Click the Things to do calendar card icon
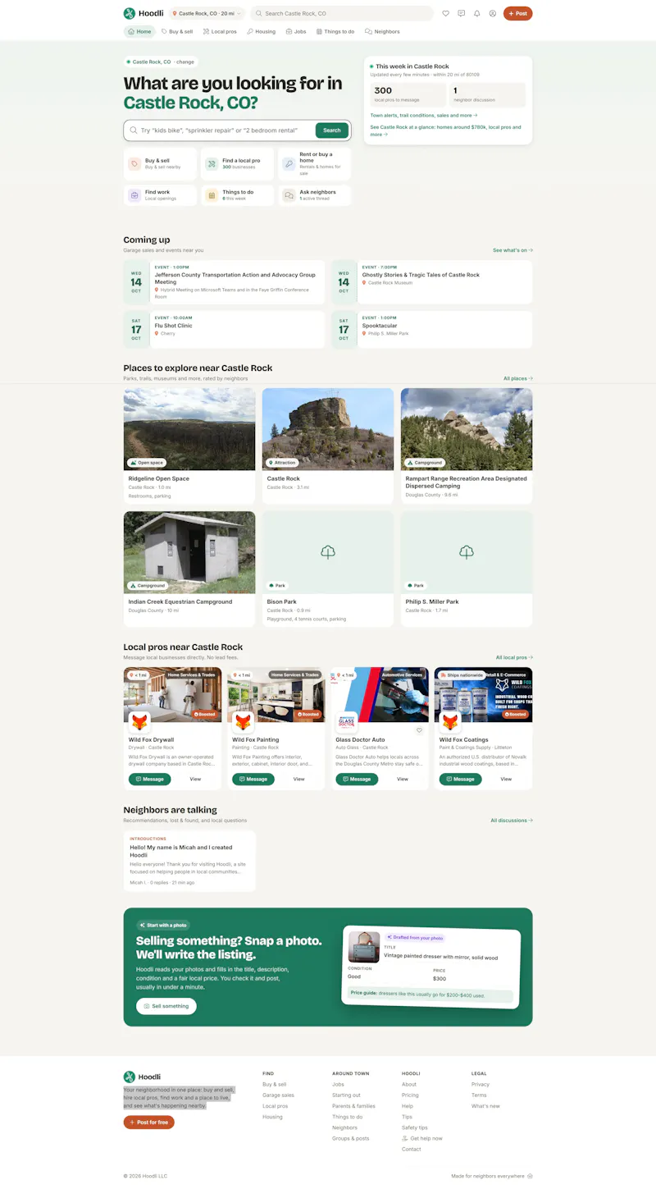This screenshot has width=656, height=1189. tap(212, 195)
